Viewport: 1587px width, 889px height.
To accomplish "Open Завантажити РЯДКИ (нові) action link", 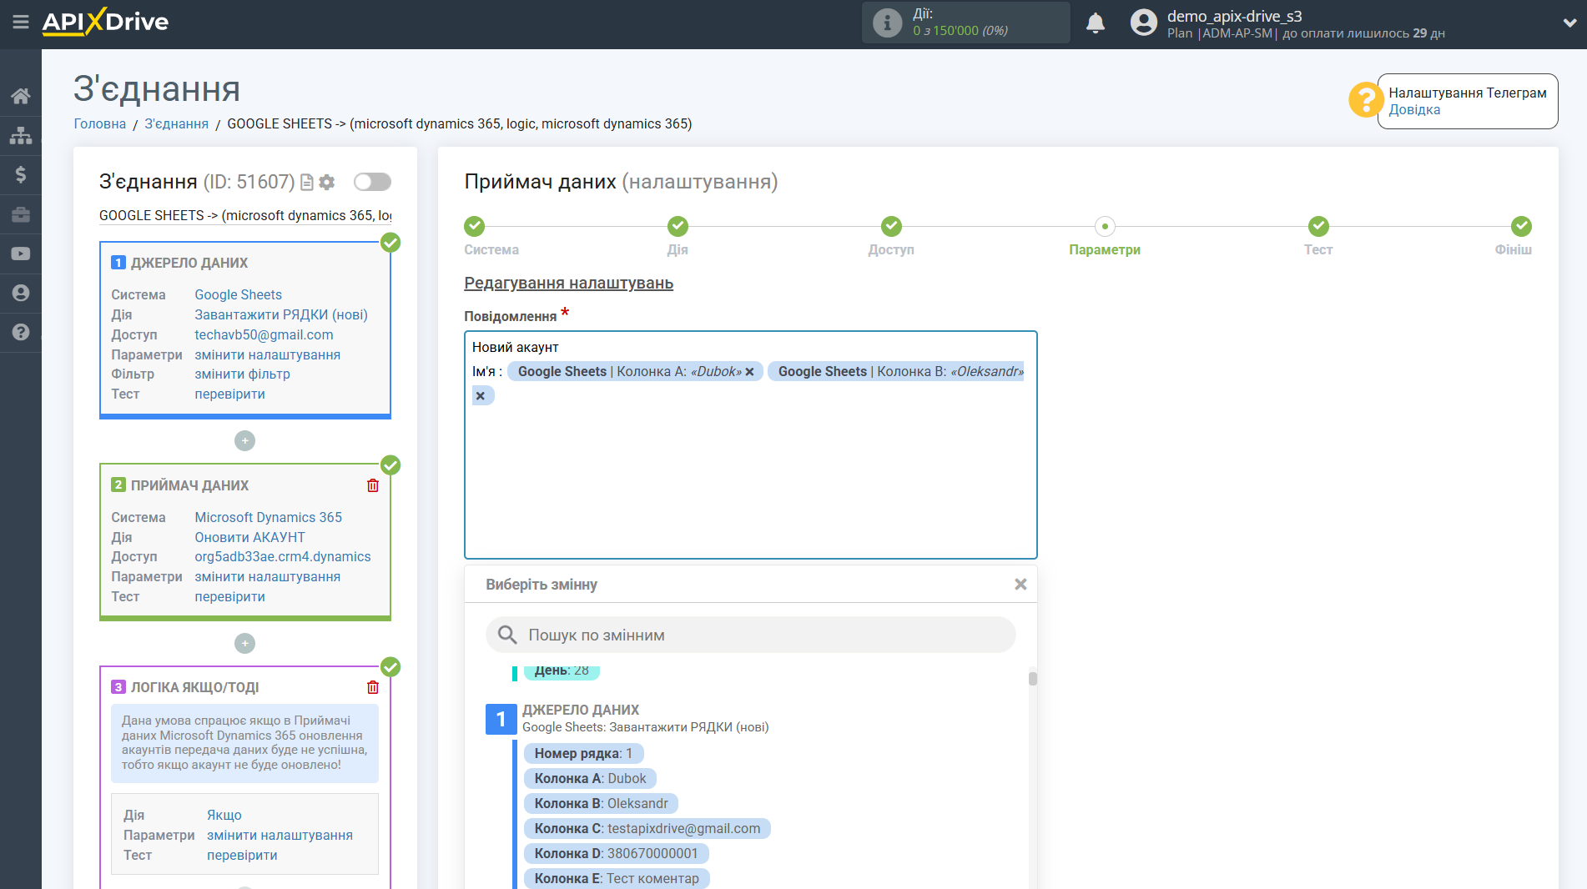I will pos(281,314).
